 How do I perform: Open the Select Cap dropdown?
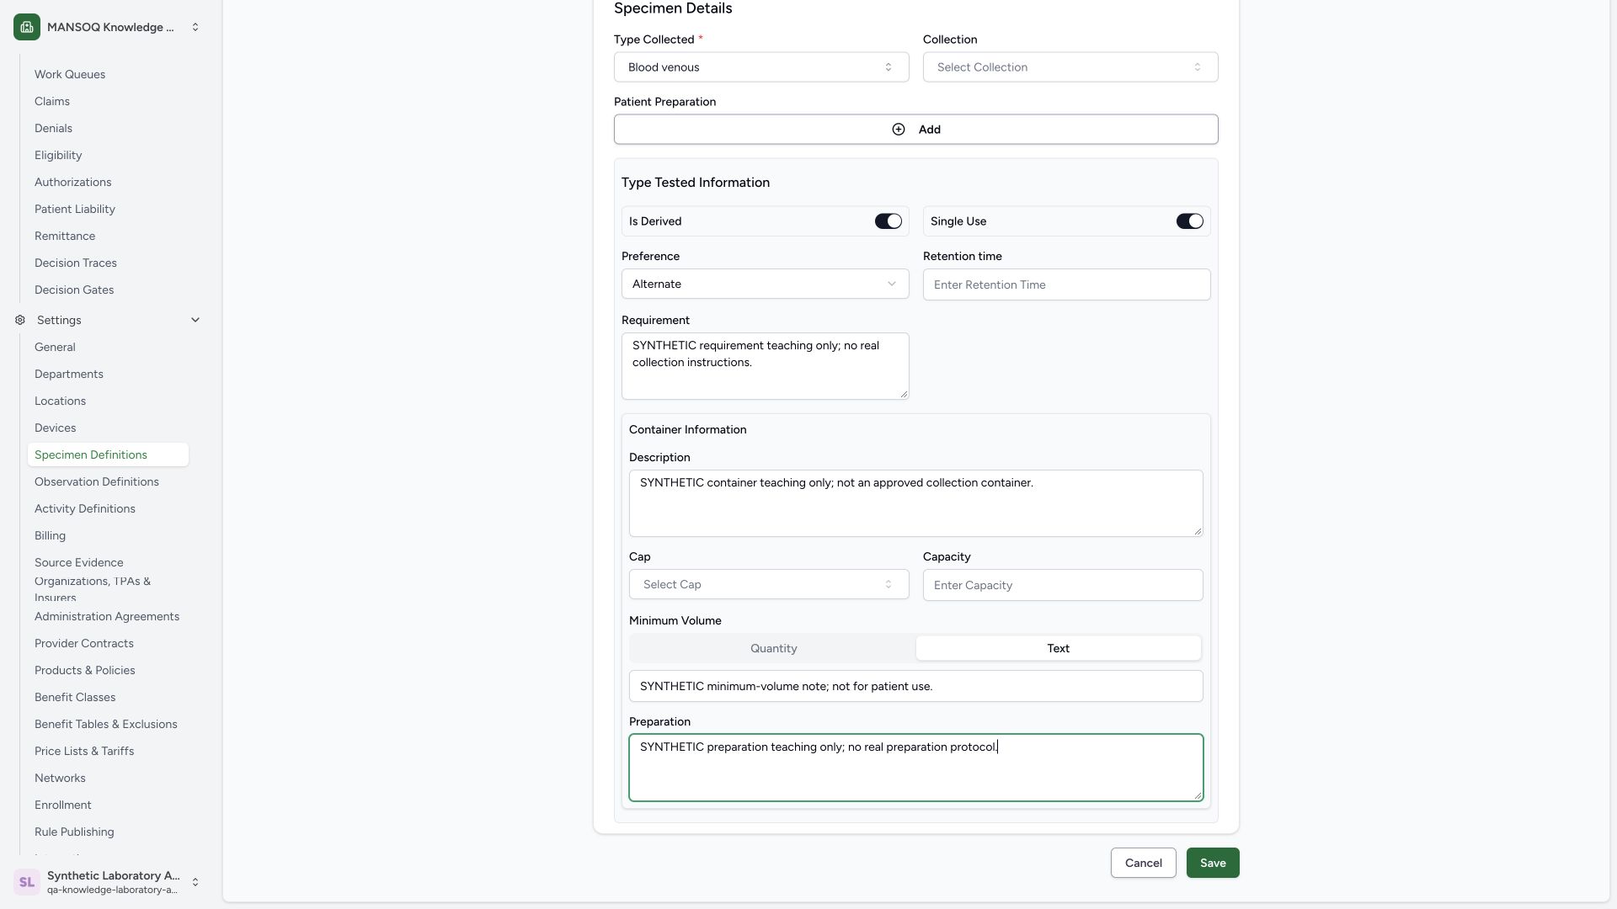pos(769,584)
